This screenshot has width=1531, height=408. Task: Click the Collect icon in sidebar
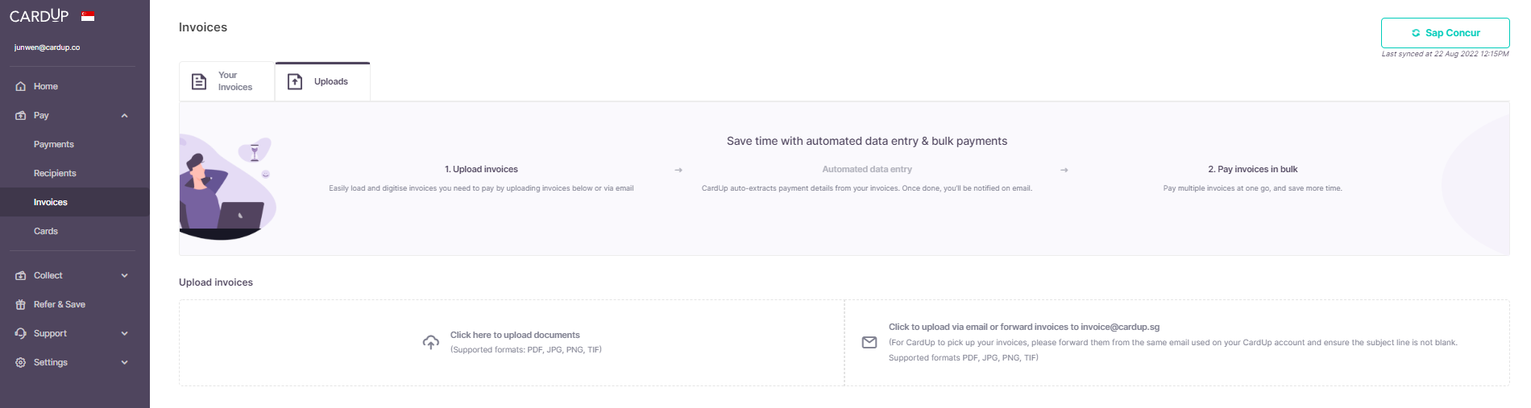pos(21,276)
